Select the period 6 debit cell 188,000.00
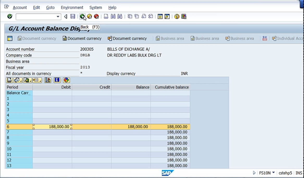The width and height of the screenshot is (304, 178). tap(52, 127)
